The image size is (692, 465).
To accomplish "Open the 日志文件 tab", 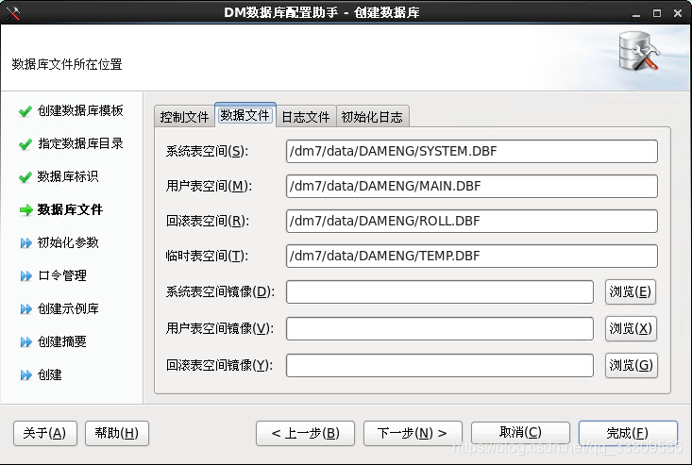I will pyautogui.click(x=306, y=117).
